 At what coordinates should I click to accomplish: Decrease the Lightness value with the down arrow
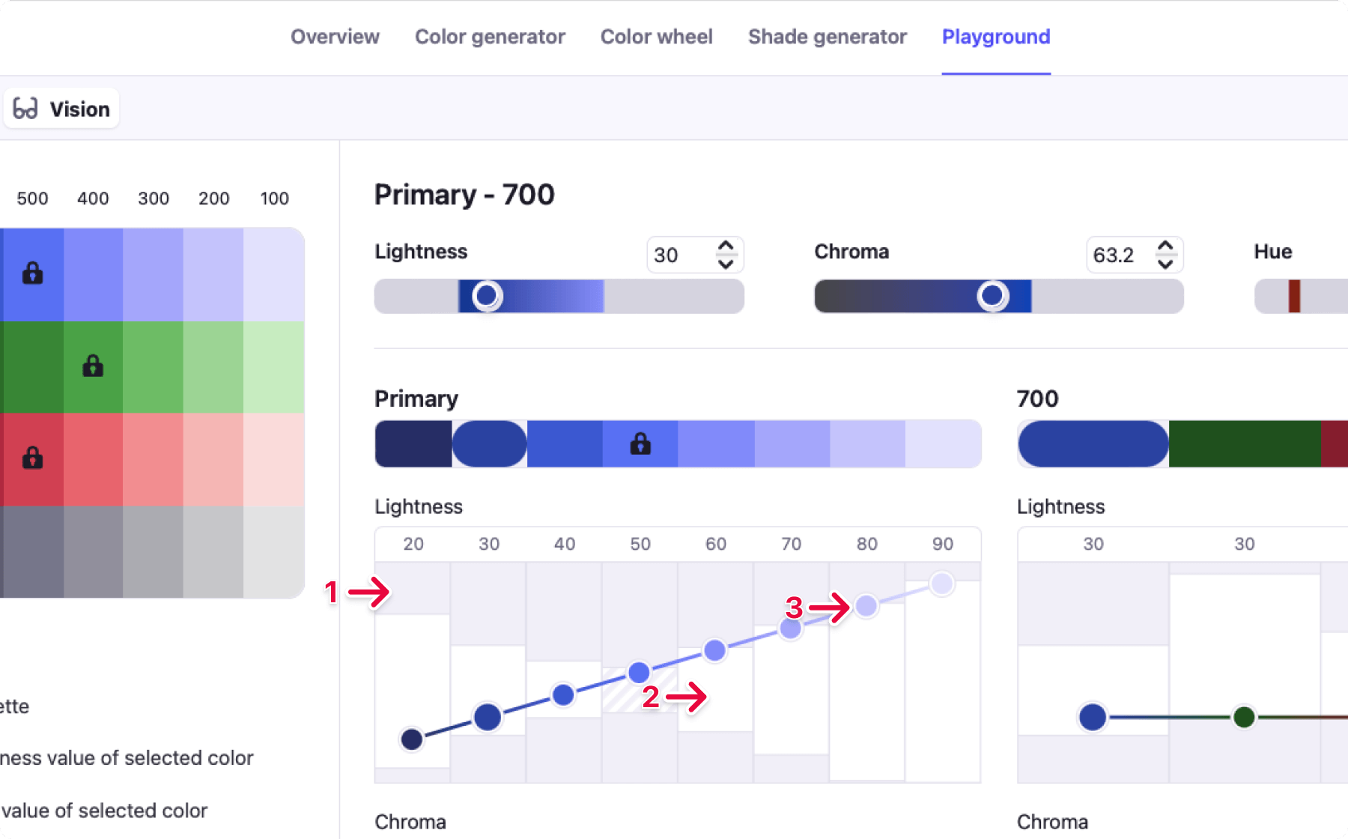pyautogui.click(x=726, y=264)
